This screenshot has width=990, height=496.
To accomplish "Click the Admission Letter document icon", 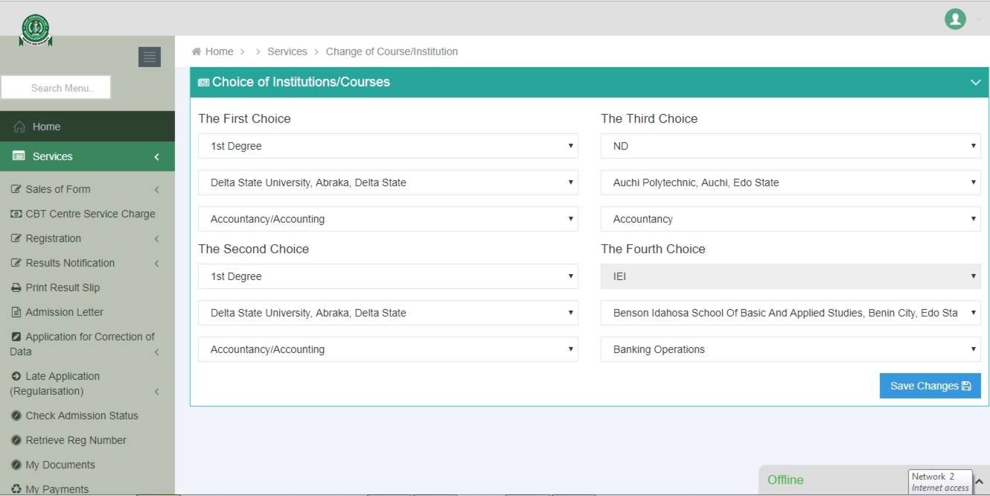I will 16,312.
